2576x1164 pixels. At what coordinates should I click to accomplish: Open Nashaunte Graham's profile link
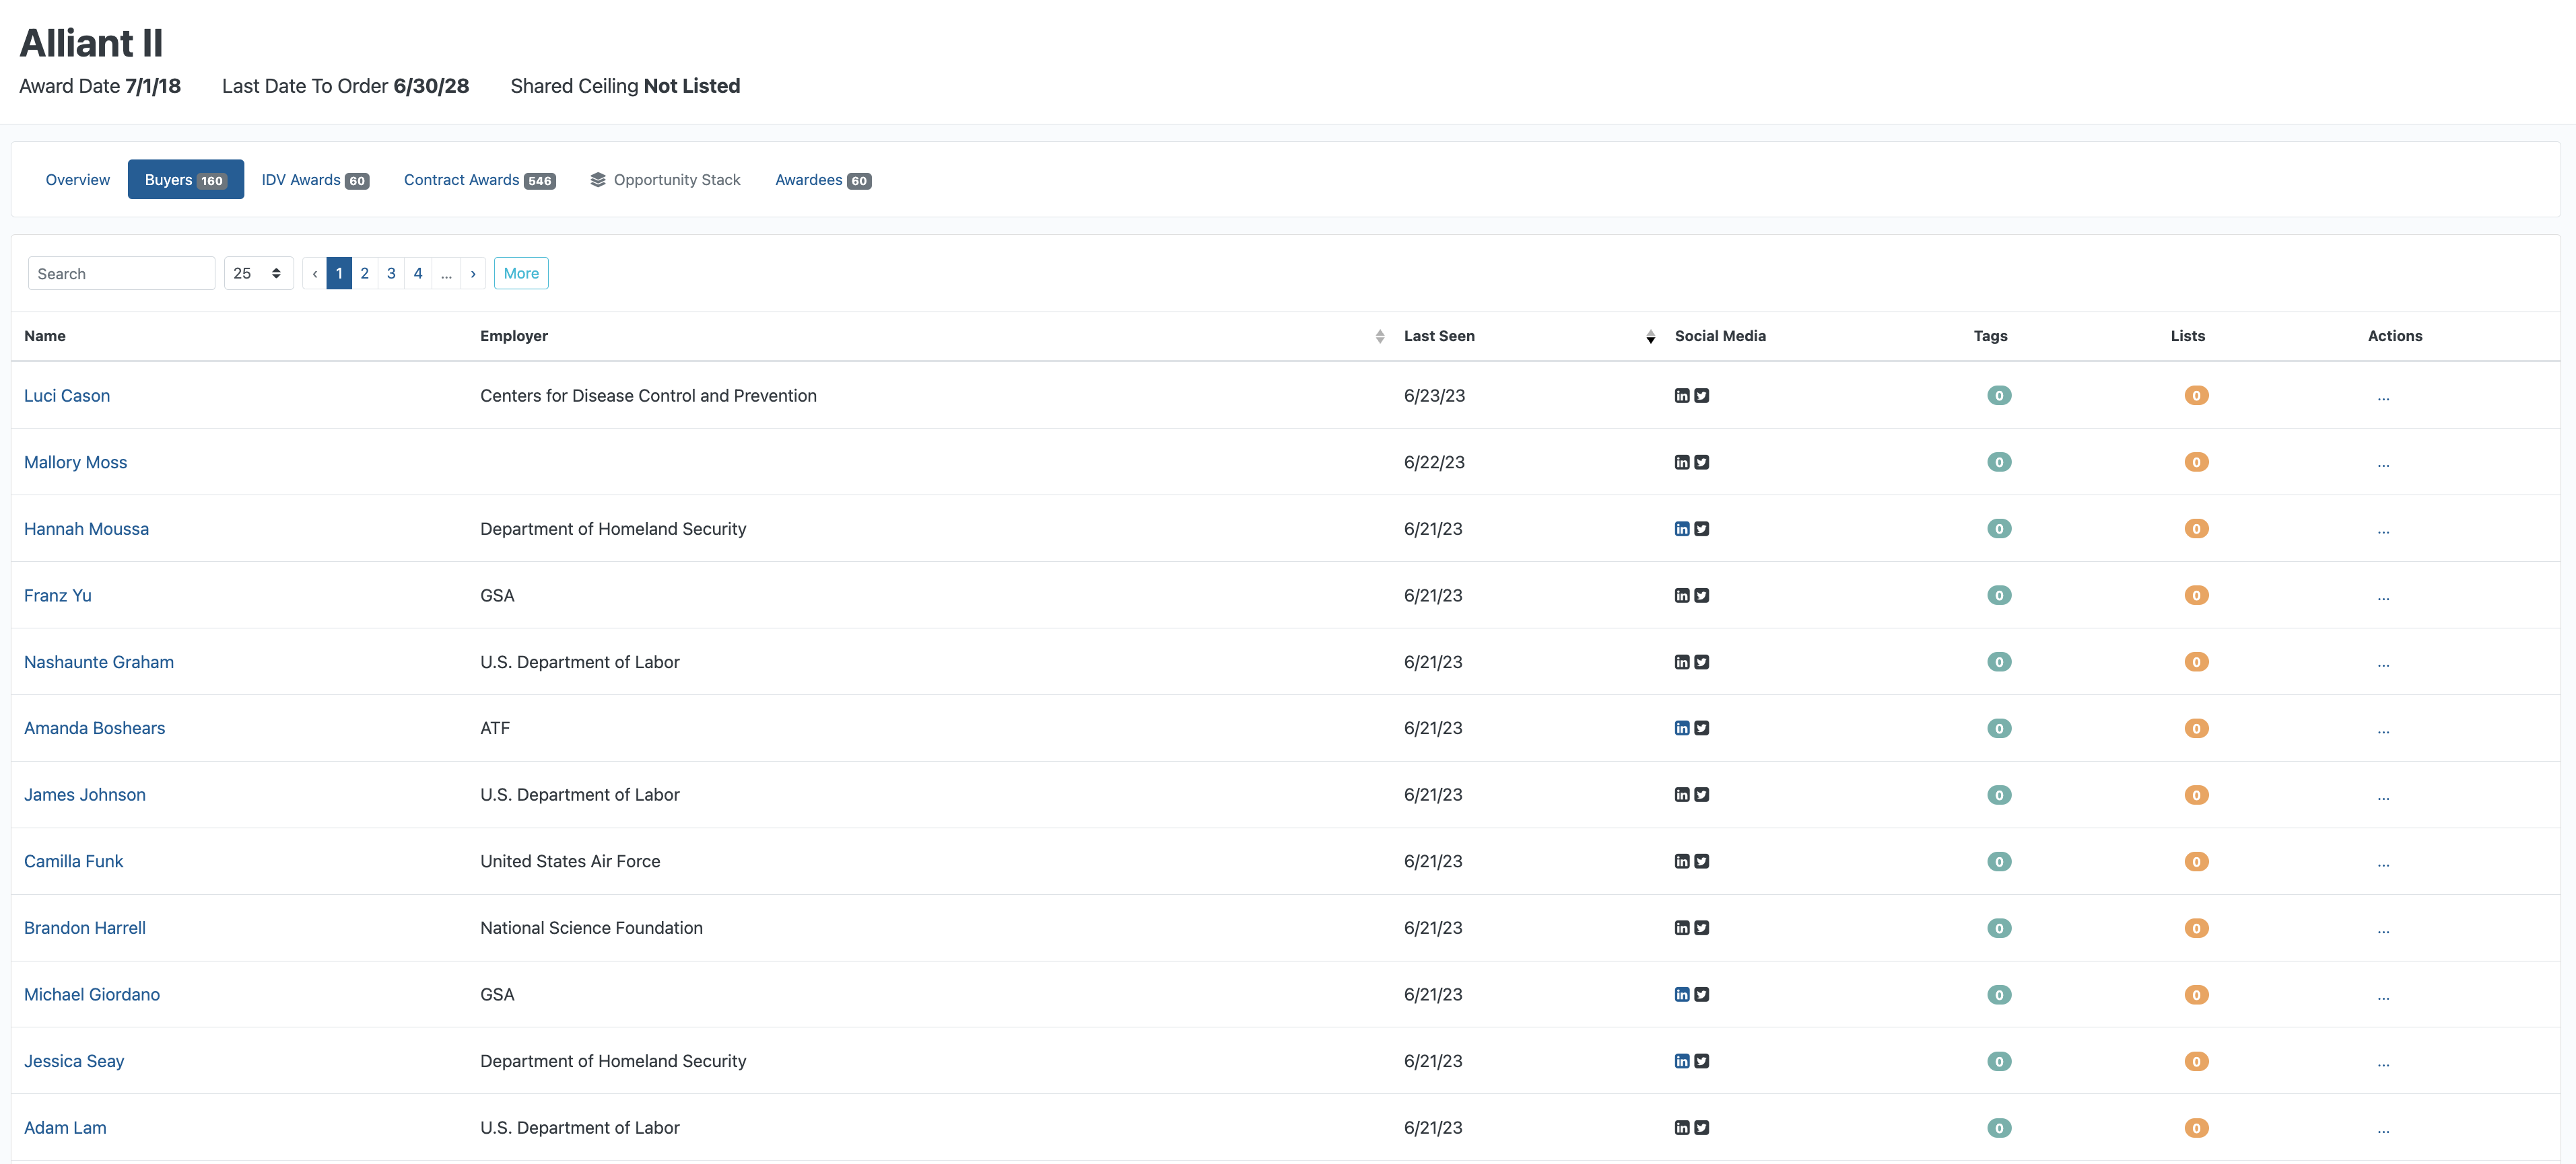(x=98, y=661)
